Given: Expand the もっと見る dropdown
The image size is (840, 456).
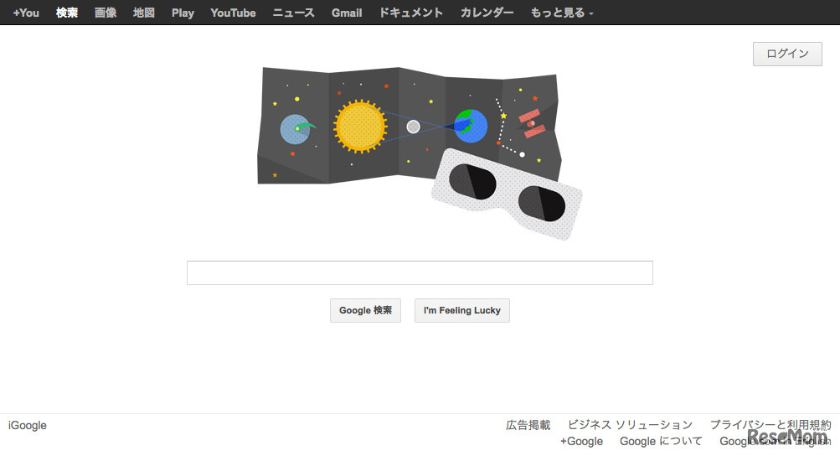Looking at the screenshot, I should click(x=562, y=13).
